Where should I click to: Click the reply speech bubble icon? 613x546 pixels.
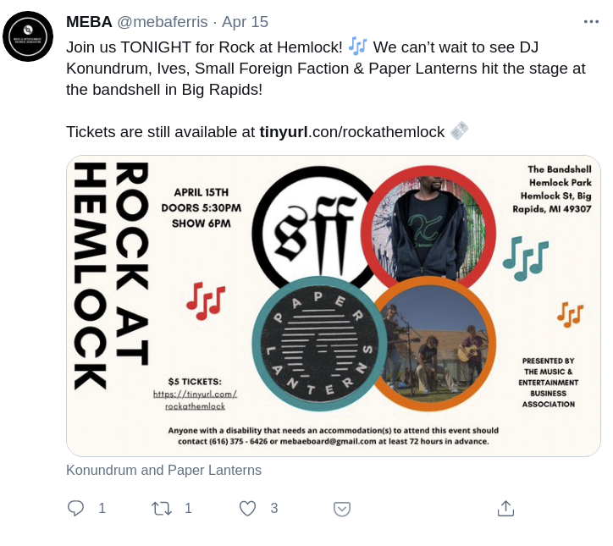tap(75, 508)
